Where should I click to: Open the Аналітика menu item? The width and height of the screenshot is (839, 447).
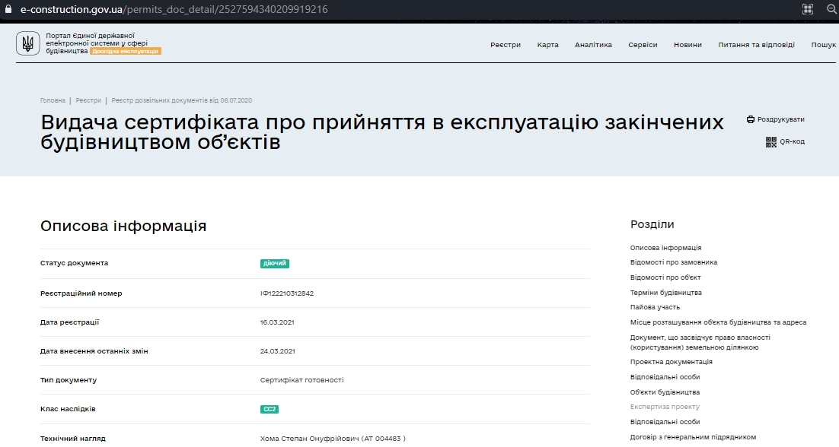[593, 45]
